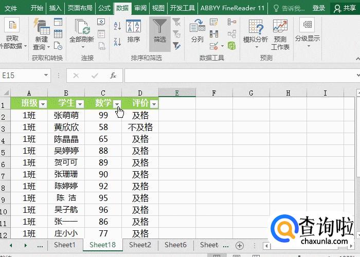Switch to the 审阅 tab

(x=140, y=8)
